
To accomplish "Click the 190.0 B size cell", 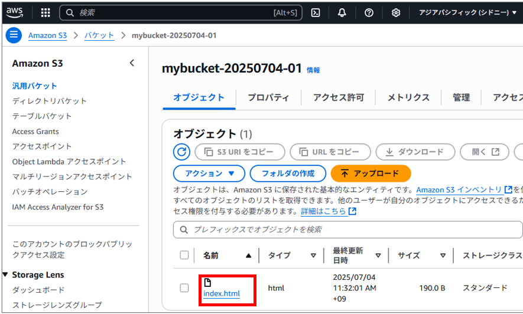I will pos(432,288).
